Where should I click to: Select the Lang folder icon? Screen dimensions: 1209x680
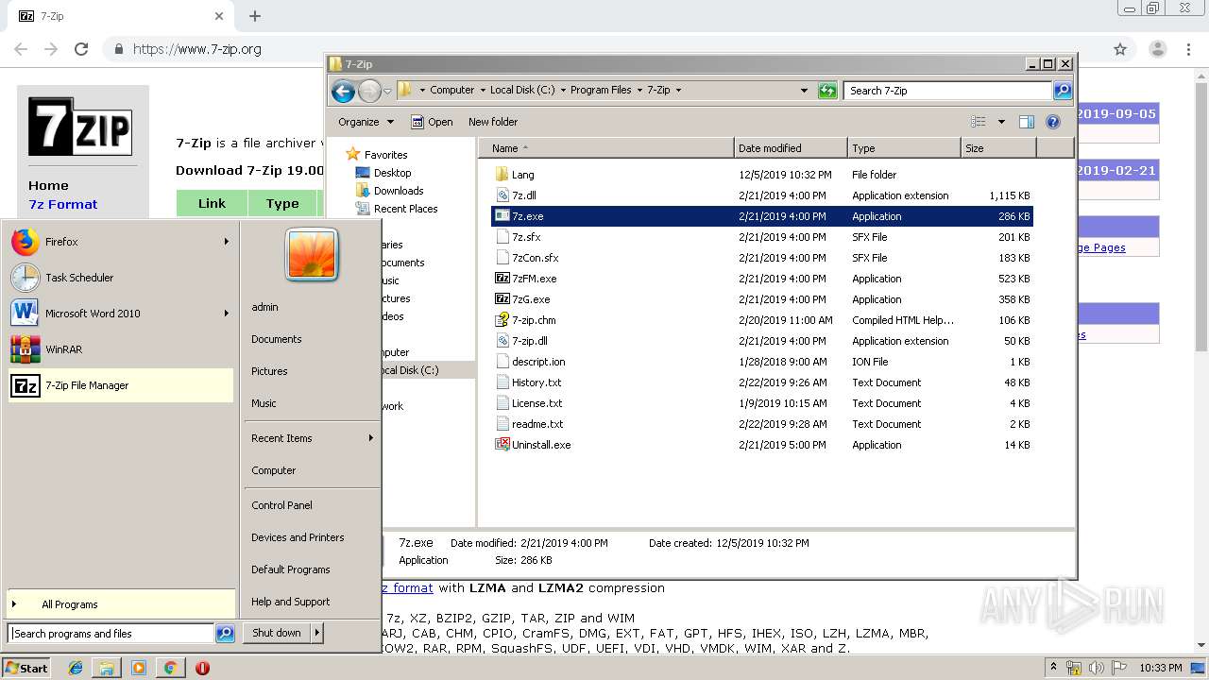coord(502,175)
